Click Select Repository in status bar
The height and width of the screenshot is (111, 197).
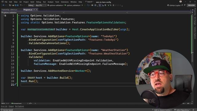[182, 110]
